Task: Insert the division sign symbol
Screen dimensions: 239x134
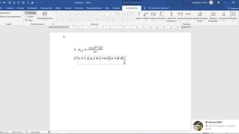Action: click(68, 14)
